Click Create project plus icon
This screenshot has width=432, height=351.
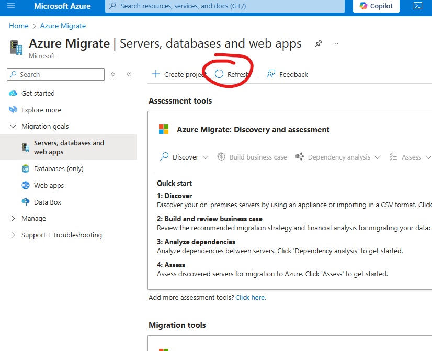tap(156, 74)
